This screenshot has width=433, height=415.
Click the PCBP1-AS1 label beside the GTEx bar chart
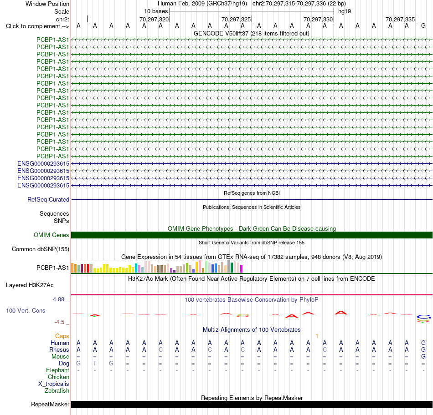[52, 268]
